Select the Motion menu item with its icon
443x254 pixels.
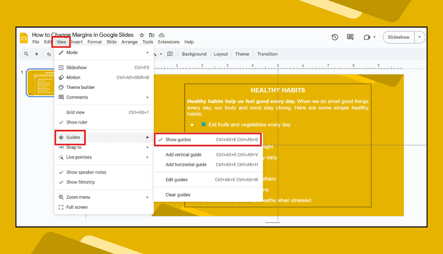coord(74,77)
